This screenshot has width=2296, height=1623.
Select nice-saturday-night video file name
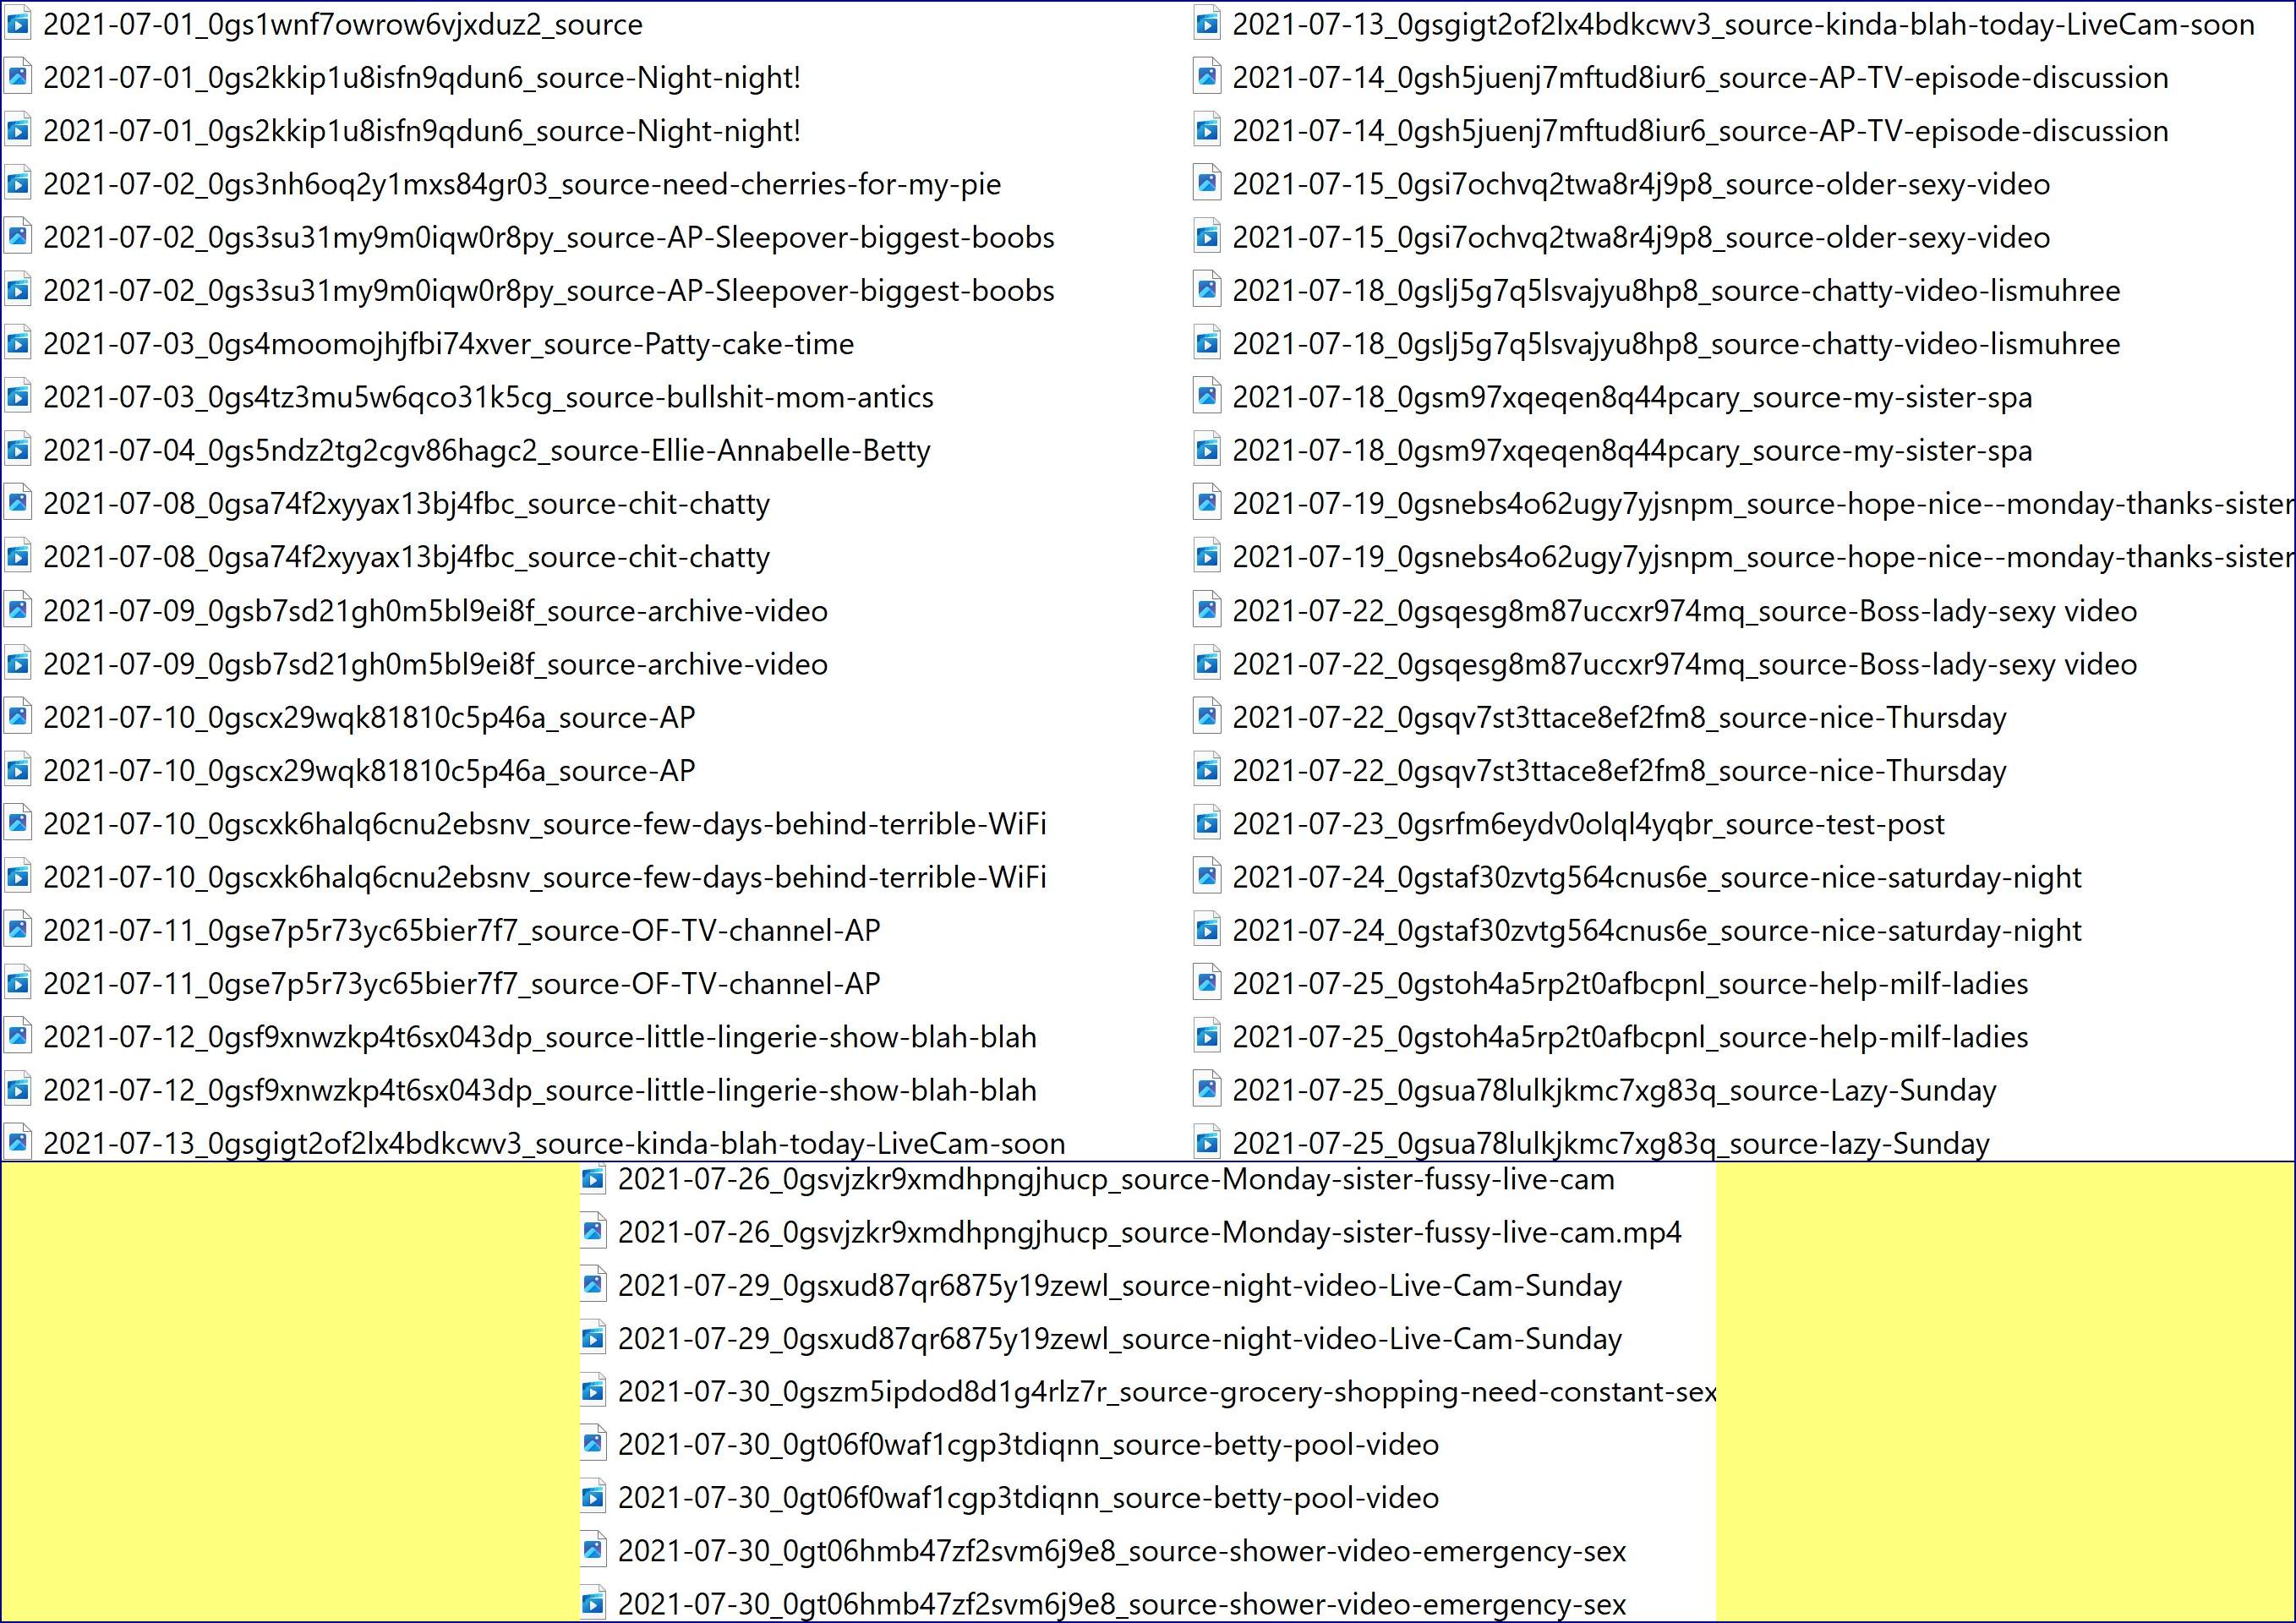coord(1656,930)
